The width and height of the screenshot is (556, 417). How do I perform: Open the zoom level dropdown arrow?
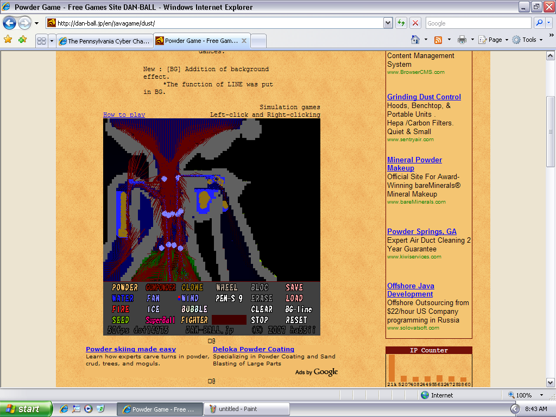pyautogui.click(x=541, y=395)
